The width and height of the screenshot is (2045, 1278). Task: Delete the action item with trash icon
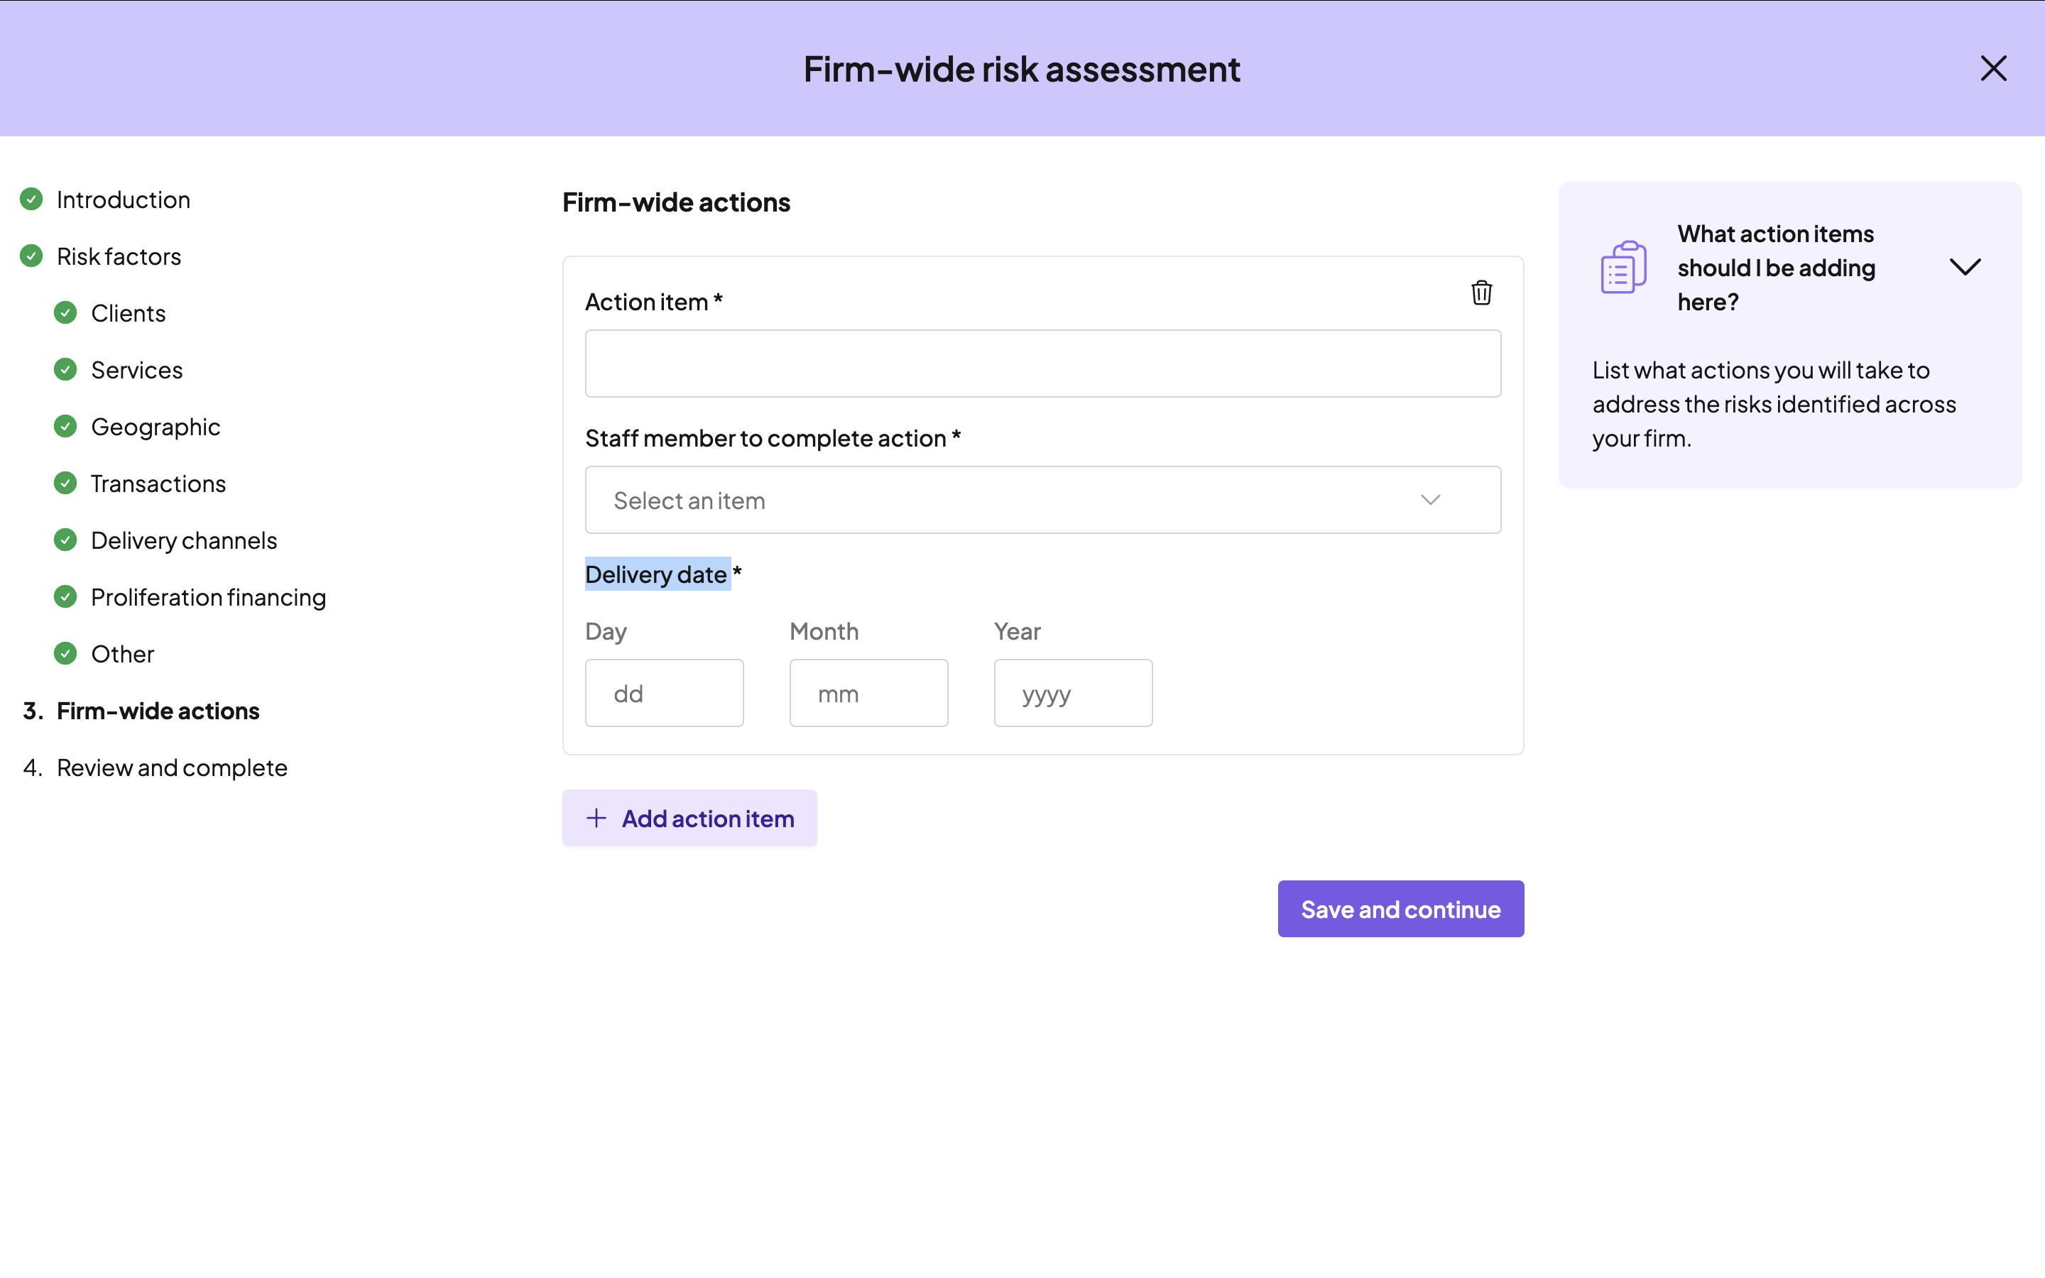tap(1480, 293)
